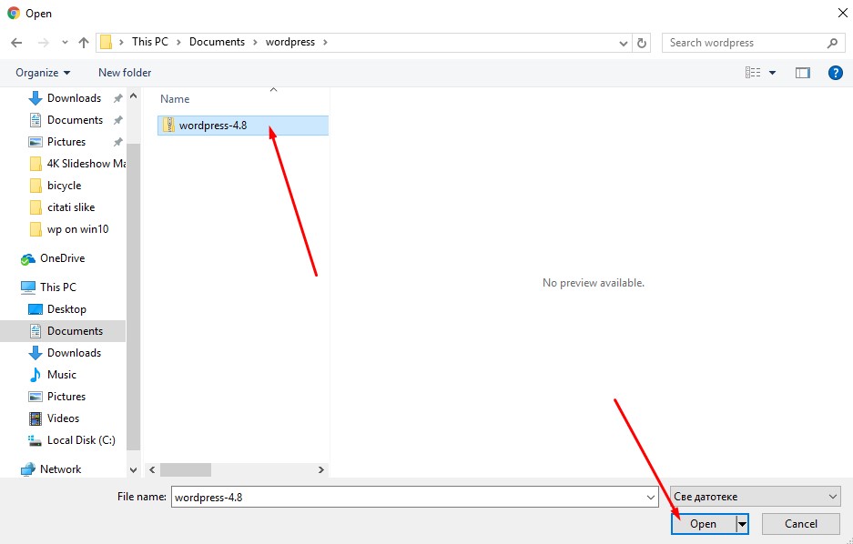Screen dimensions: 853x544
Task: Select 'wordpress' in the address breadcrumb
Action: pos(290,42)
